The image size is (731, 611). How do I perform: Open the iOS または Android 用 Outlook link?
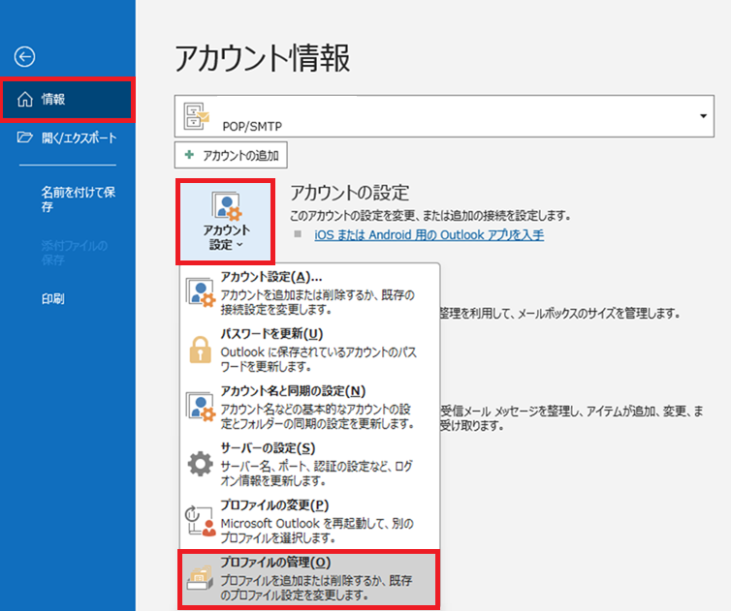point(429,234)
